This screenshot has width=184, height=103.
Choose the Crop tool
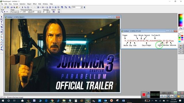click(2, 27)
